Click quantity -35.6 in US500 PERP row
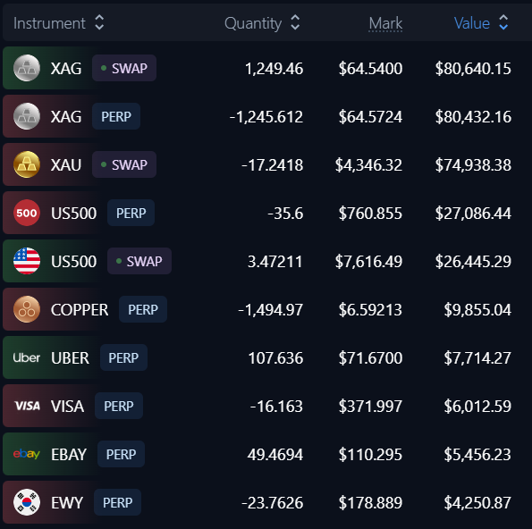Viewport: 532px width, 529px height. pyautogui.click(x=285, y=214)
